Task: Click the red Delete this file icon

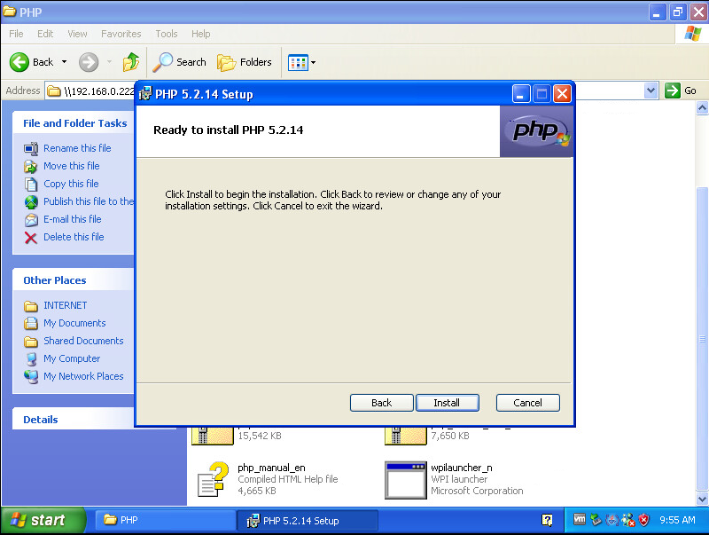Action: [x=31, y=237]
